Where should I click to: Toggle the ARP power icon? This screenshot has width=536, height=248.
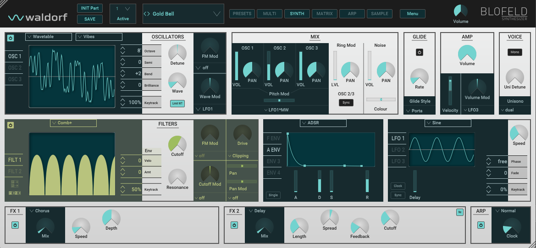[481, 225]
